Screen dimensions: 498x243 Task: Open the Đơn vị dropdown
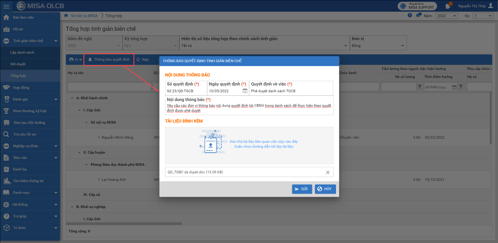(x=378, y=46)
